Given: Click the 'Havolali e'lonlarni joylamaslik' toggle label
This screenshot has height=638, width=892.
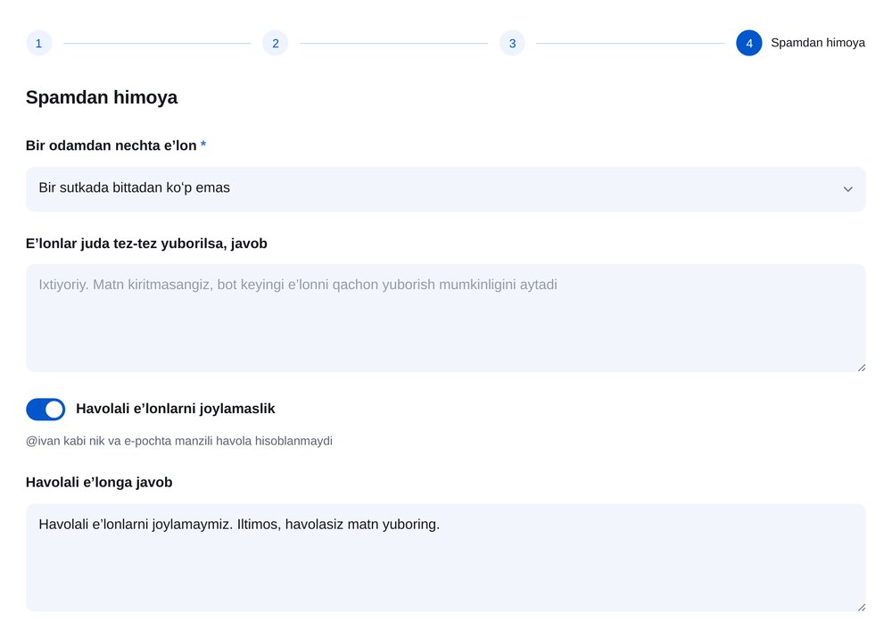Looking at the screenshot, I should pyautogui.click(x=175, y=409).
